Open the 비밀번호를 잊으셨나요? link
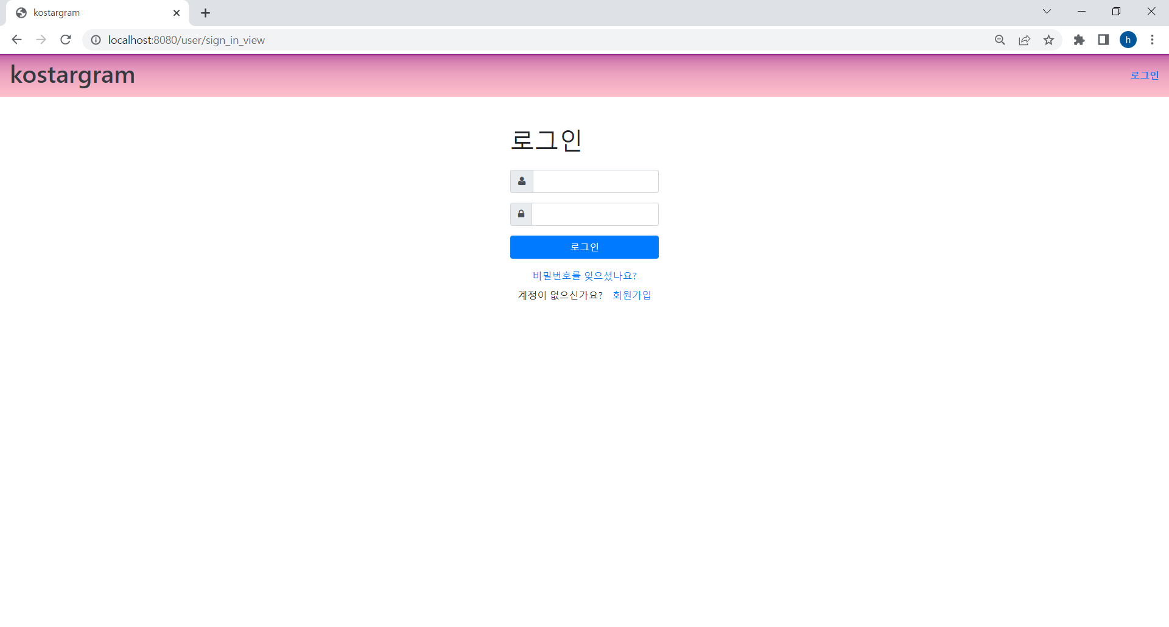Image resolution: width=1169 pixels, height=627 pixels. pyautogui.click(x=584, y=275)
